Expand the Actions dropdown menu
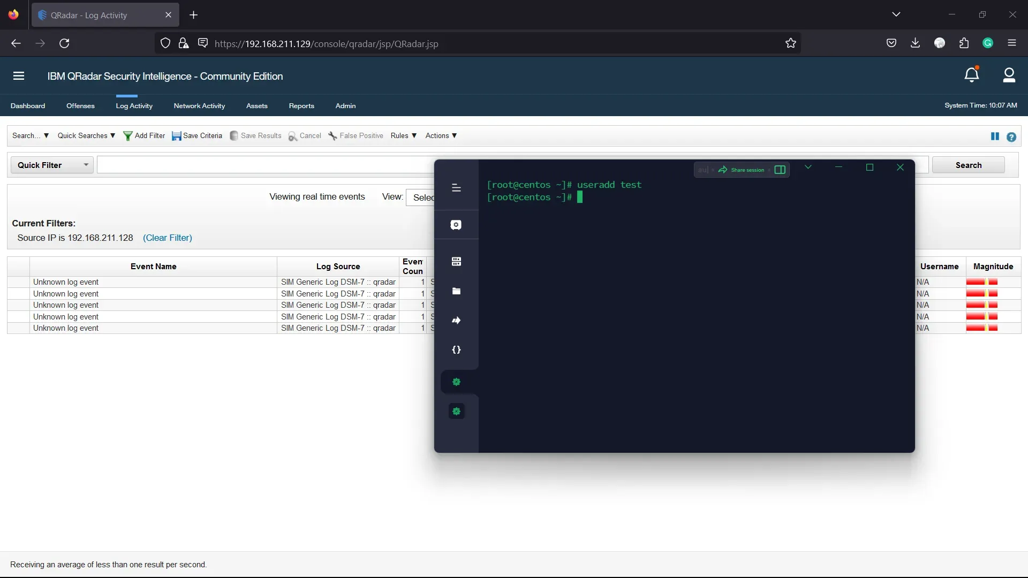Viewport: 1028px width, 578px height. point(441,136)
